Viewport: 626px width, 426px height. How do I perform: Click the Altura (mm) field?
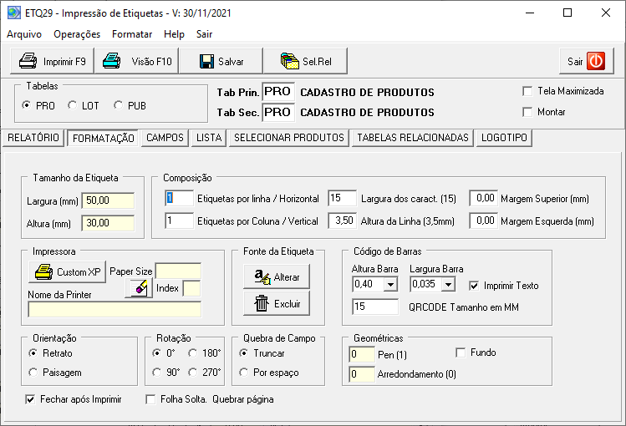click(108, 223)
